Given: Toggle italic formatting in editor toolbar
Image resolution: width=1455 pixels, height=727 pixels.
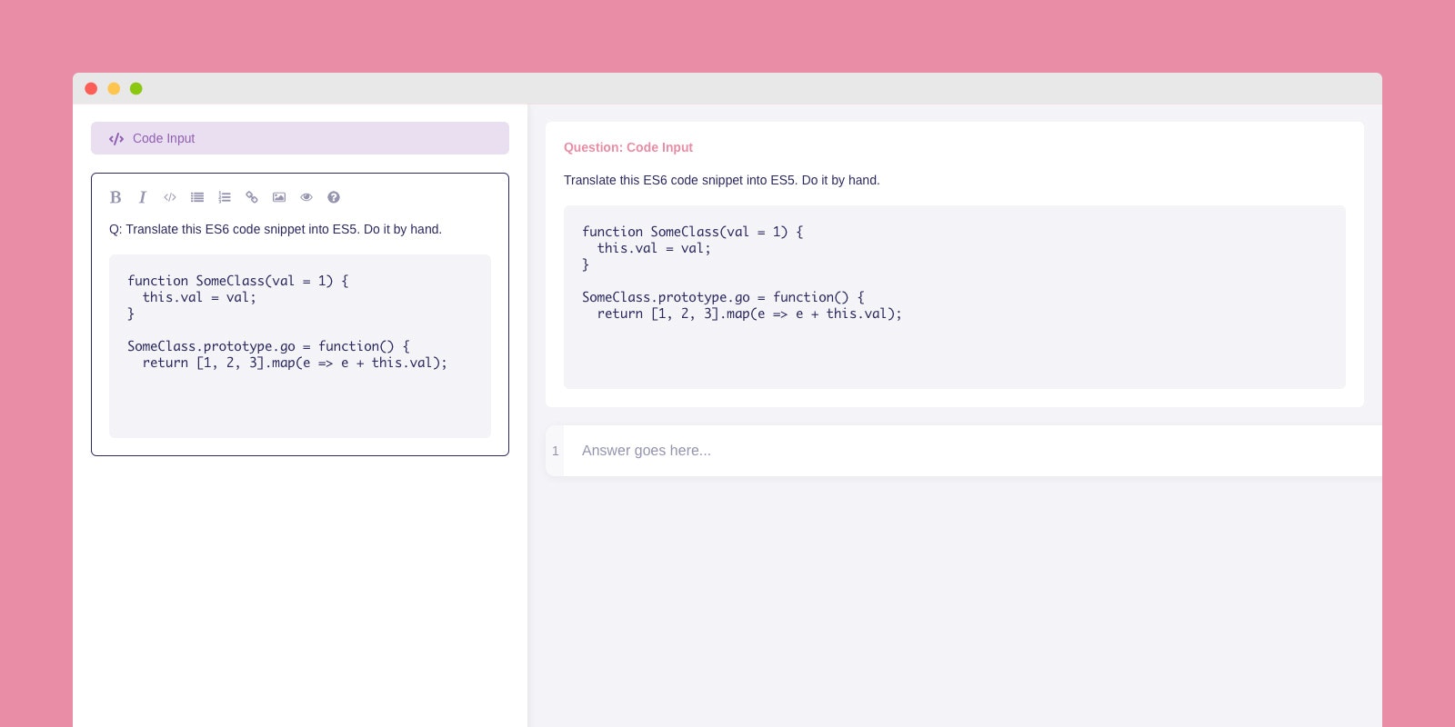Looking at the screenshot, I should pos(143,197).
